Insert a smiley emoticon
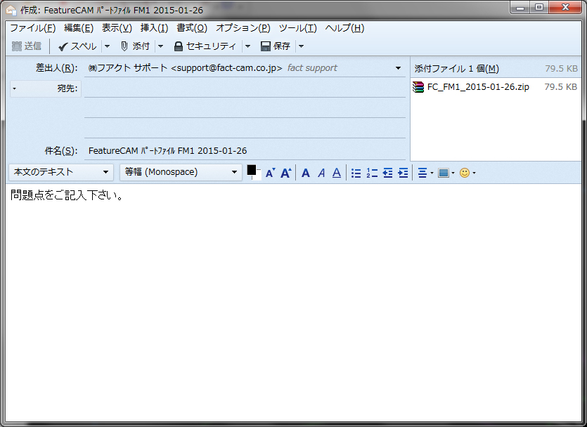This screenshot has height=427, width=587. coord(465,173)
